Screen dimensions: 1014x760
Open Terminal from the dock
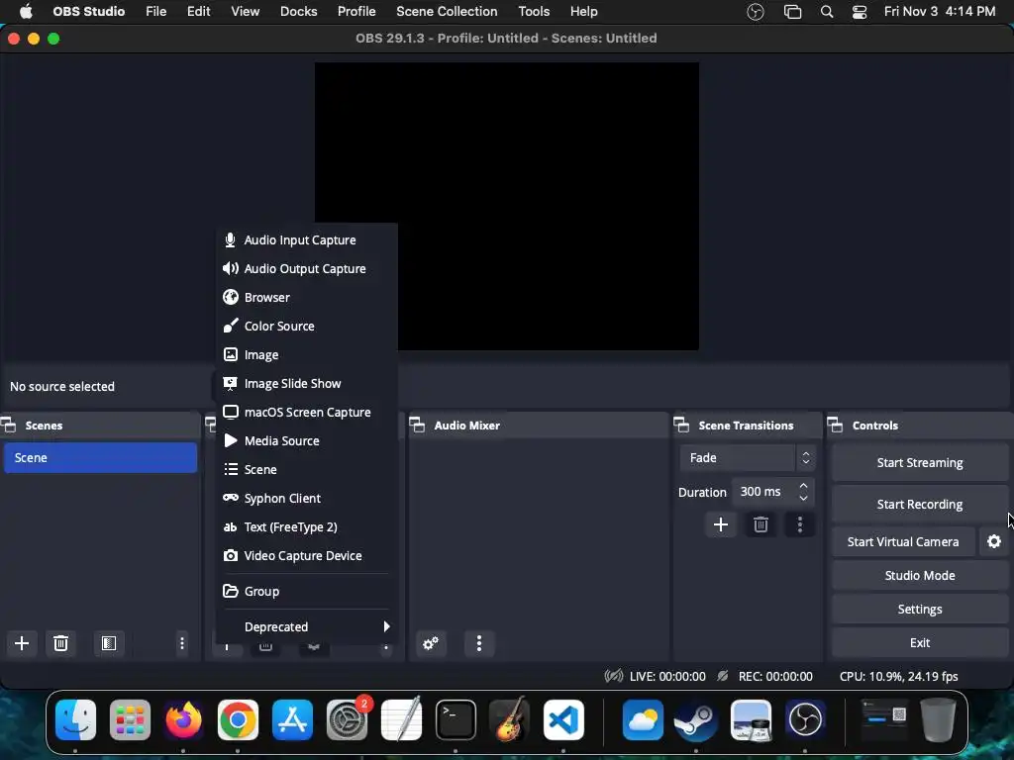point(456,719)
